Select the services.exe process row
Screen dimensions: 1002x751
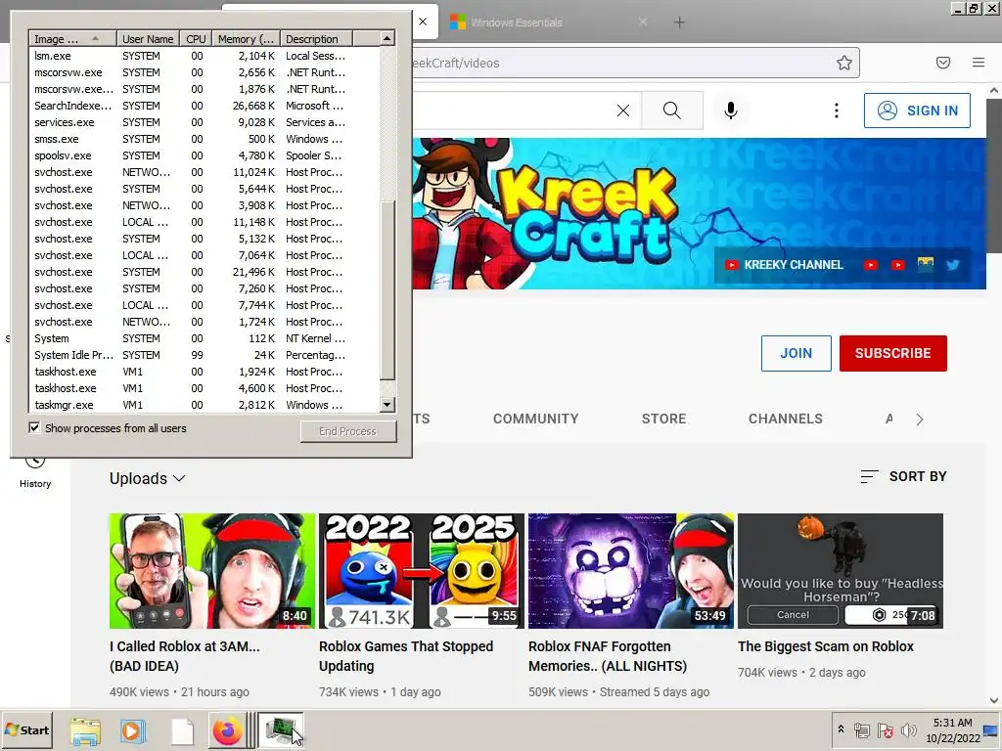pyautogui.click(x=205, y=122)
